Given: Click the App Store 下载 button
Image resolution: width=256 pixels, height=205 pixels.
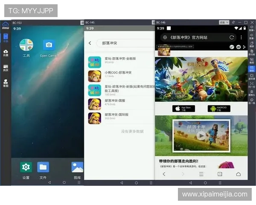Looking at the screenshot, I should pyautogui.click(x=183, y=108).
